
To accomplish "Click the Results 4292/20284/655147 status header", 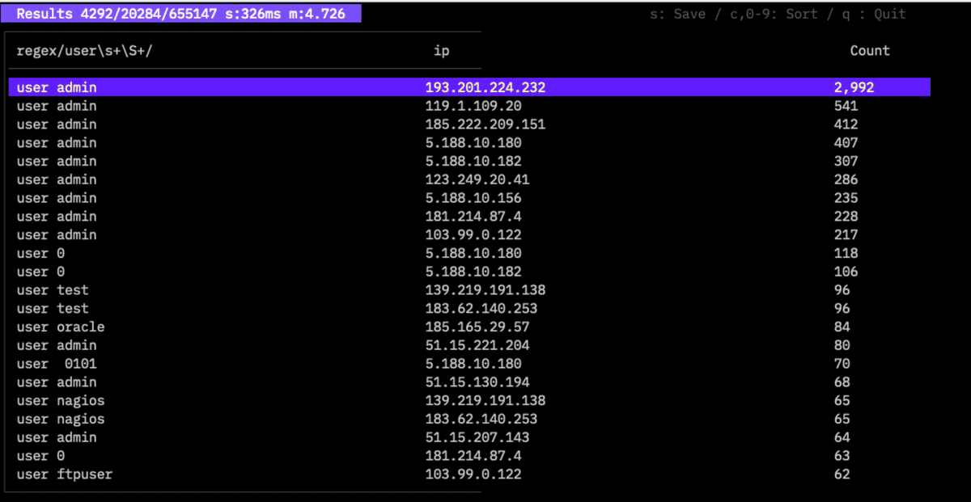I will (180, 14).
